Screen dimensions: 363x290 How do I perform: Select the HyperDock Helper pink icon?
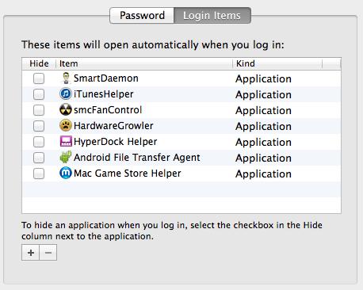(66, 142)
